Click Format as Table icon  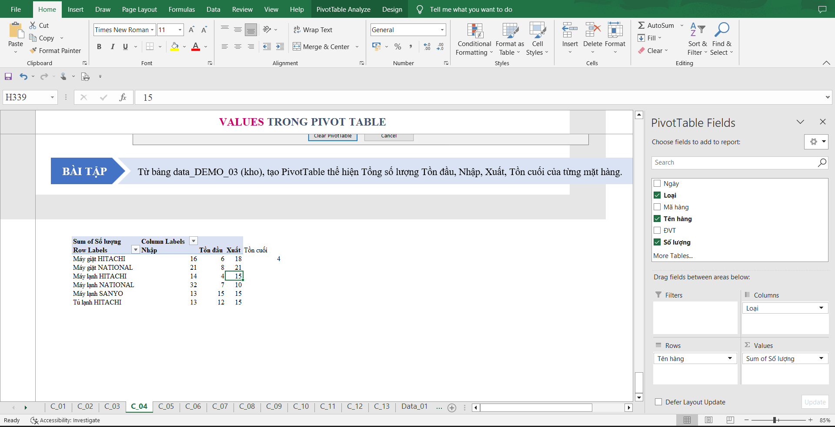point(510,30)
